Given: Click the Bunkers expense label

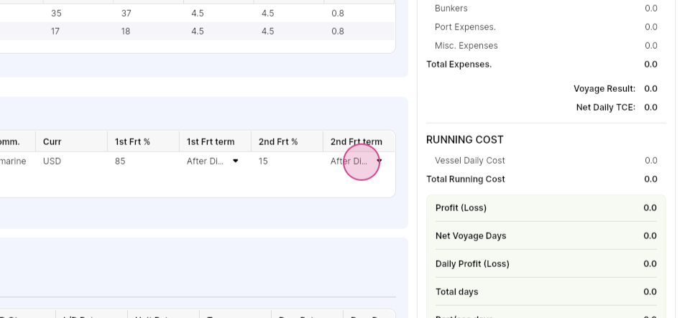Looking at the screenshot, I should [451, 9].
